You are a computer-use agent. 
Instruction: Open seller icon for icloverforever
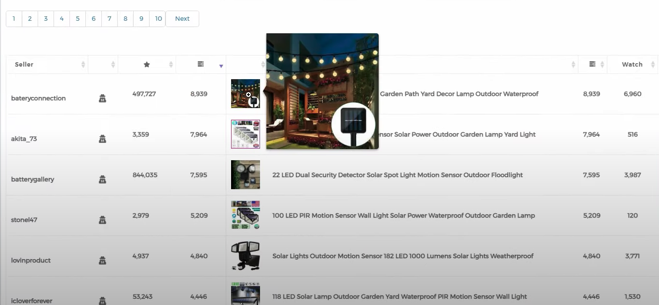102,301
